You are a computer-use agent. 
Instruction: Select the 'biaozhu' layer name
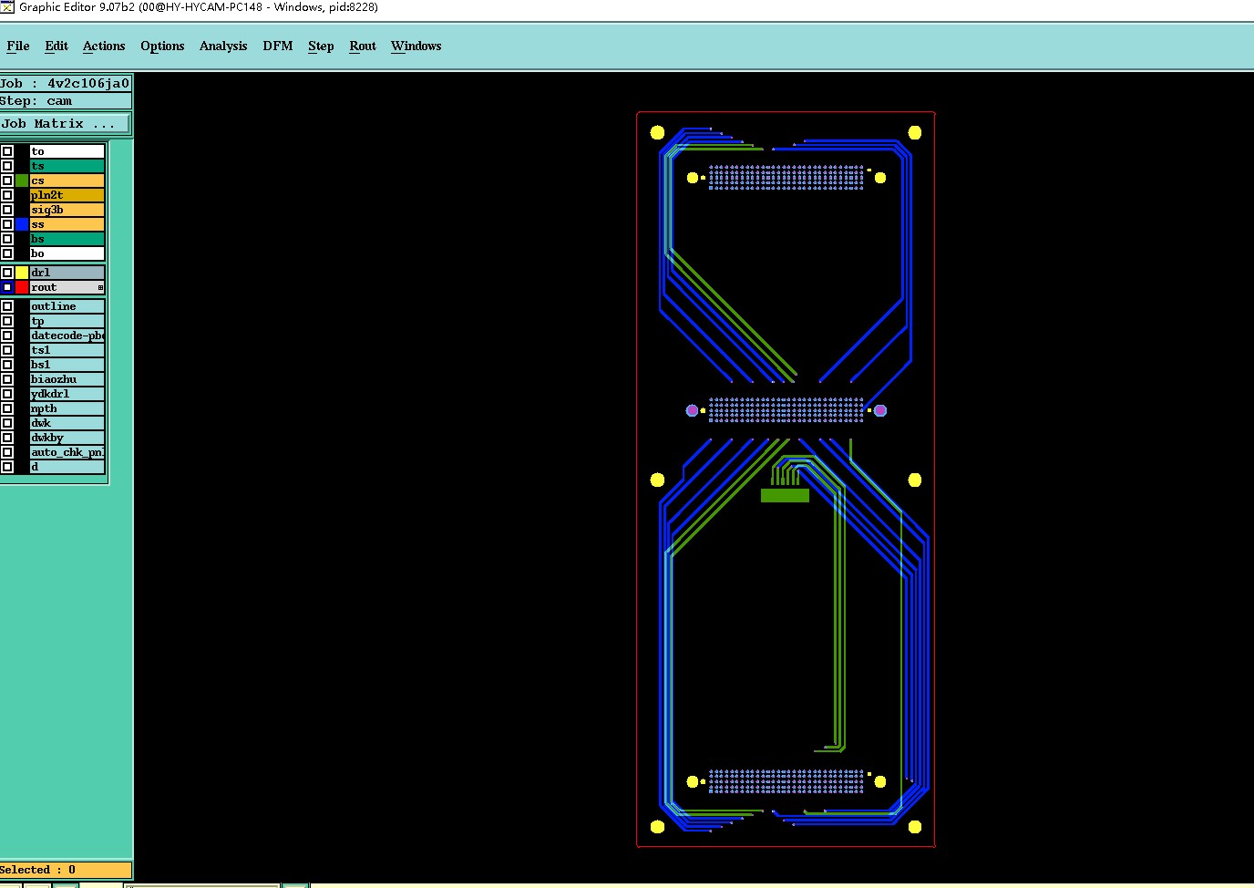[67, 379]
